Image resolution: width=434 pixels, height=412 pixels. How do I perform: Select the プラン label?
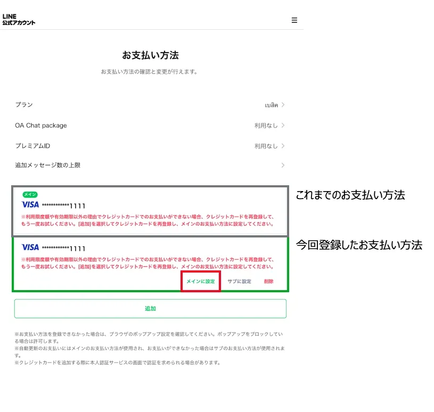24,105
